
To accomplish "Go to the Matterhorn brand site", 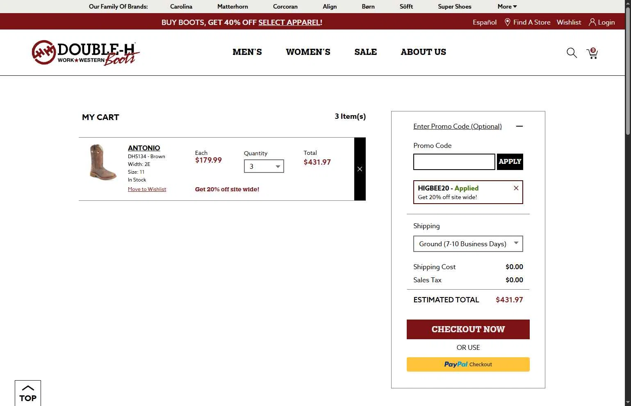I will pos(232,7).
